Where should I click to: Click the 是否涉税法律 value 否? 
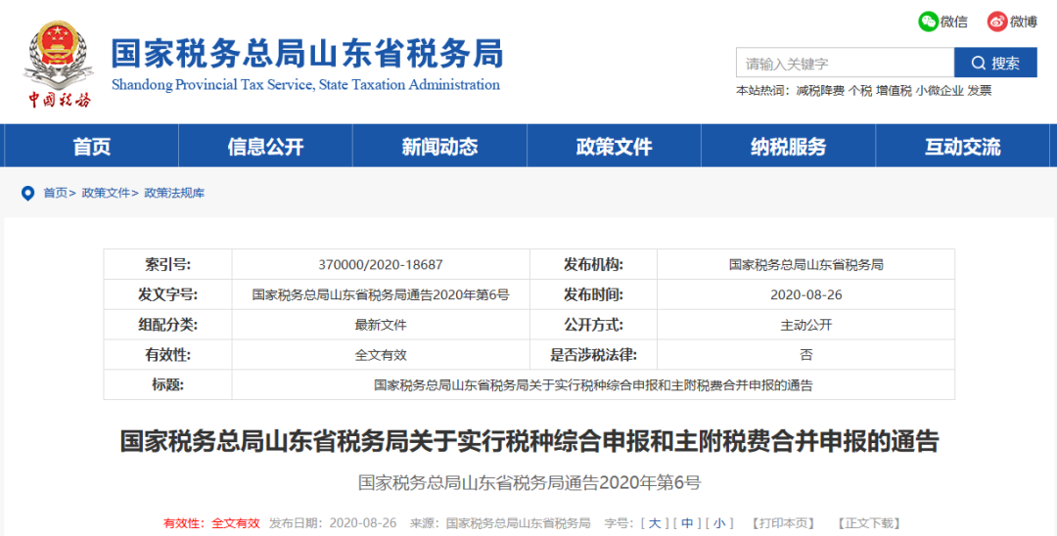pos(806,355)
